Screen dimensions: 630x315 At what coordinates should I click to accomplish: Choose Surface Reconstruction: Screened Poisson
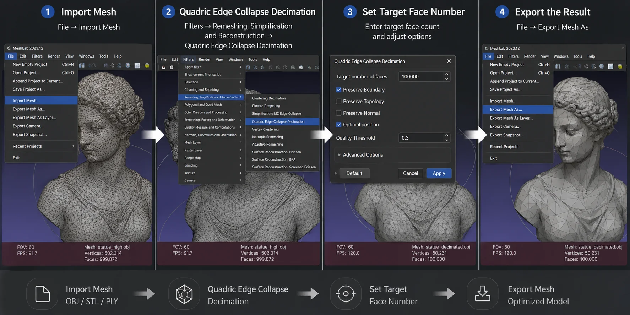point(282,167)
